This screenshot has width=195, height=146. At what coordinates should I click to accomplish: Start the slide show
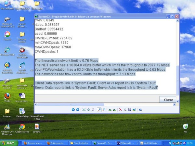(93, 110)
